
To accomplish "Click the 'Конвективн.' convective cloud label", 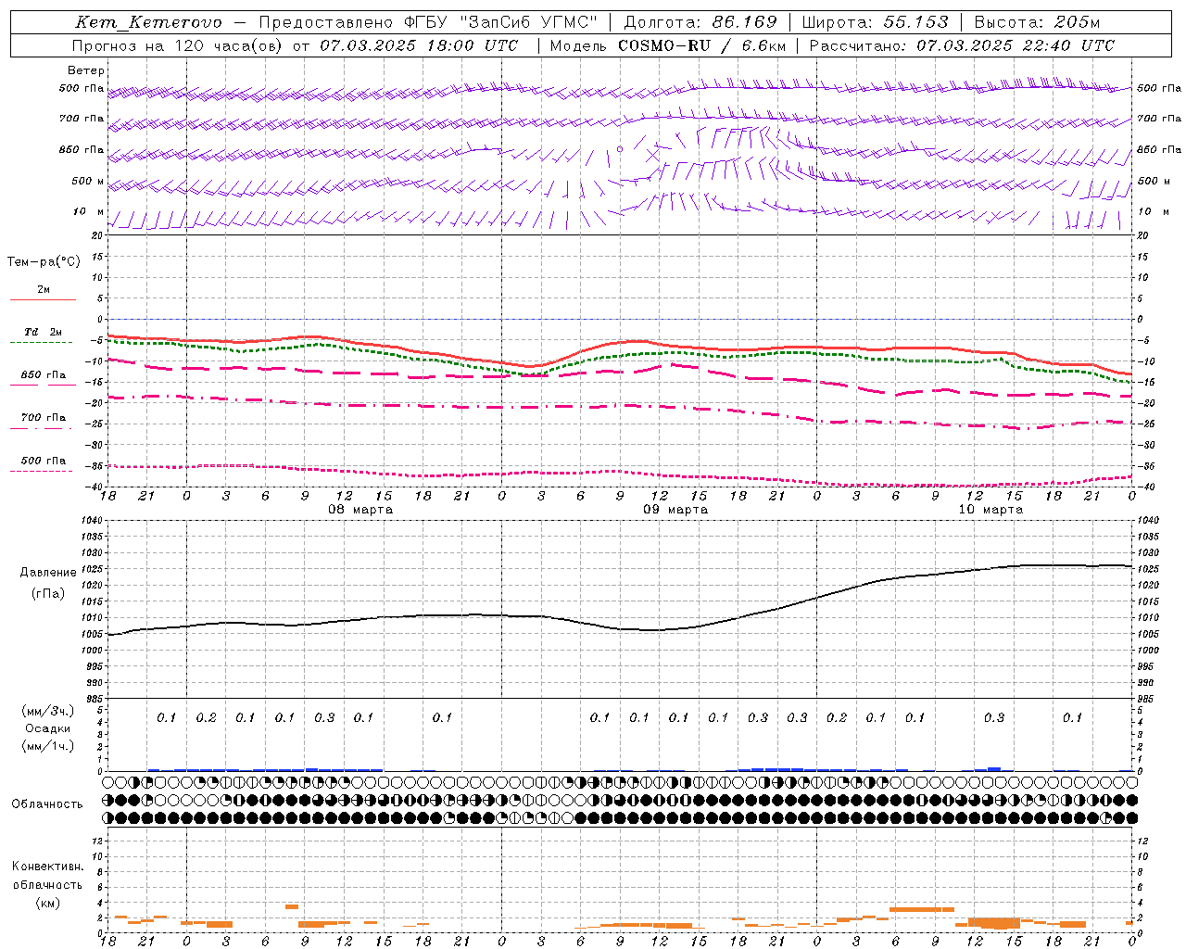I will coord(48,867).
